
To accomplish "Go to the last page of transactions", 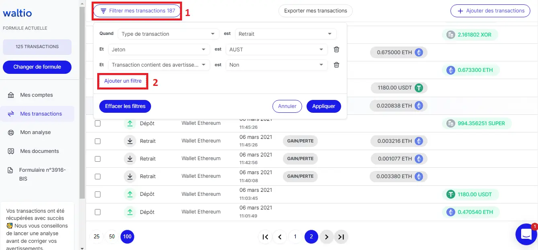I will [341, 237].
